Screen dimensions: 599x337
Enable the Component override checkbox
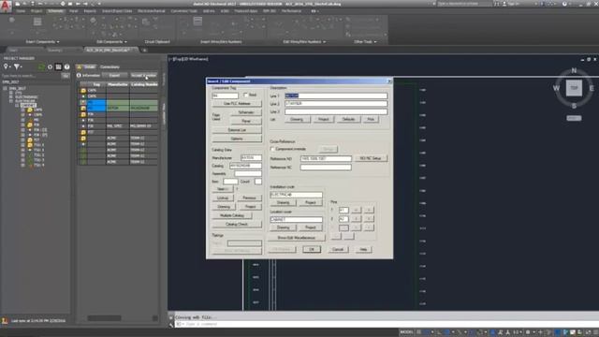(272, 149)
